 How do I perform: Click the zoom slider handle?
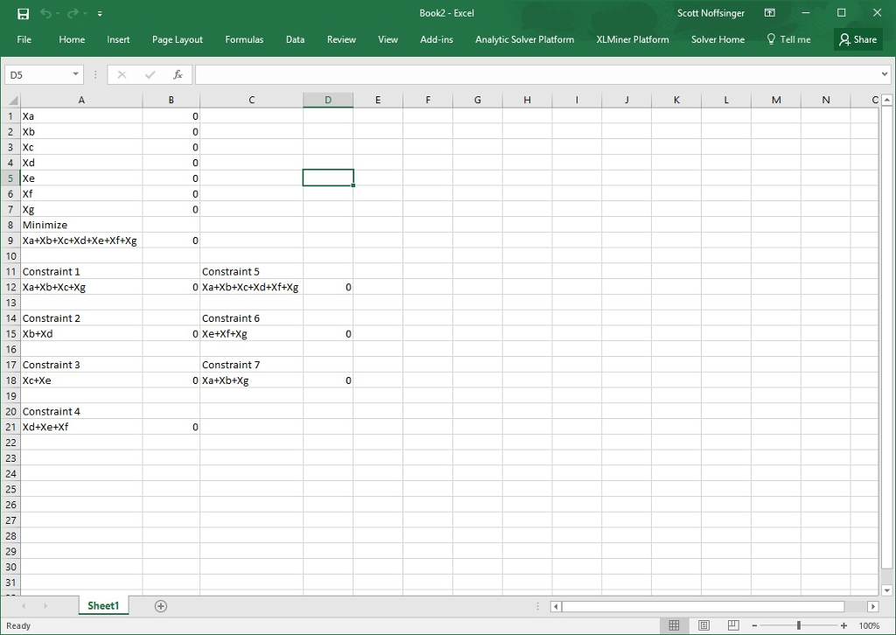(799, 625)
